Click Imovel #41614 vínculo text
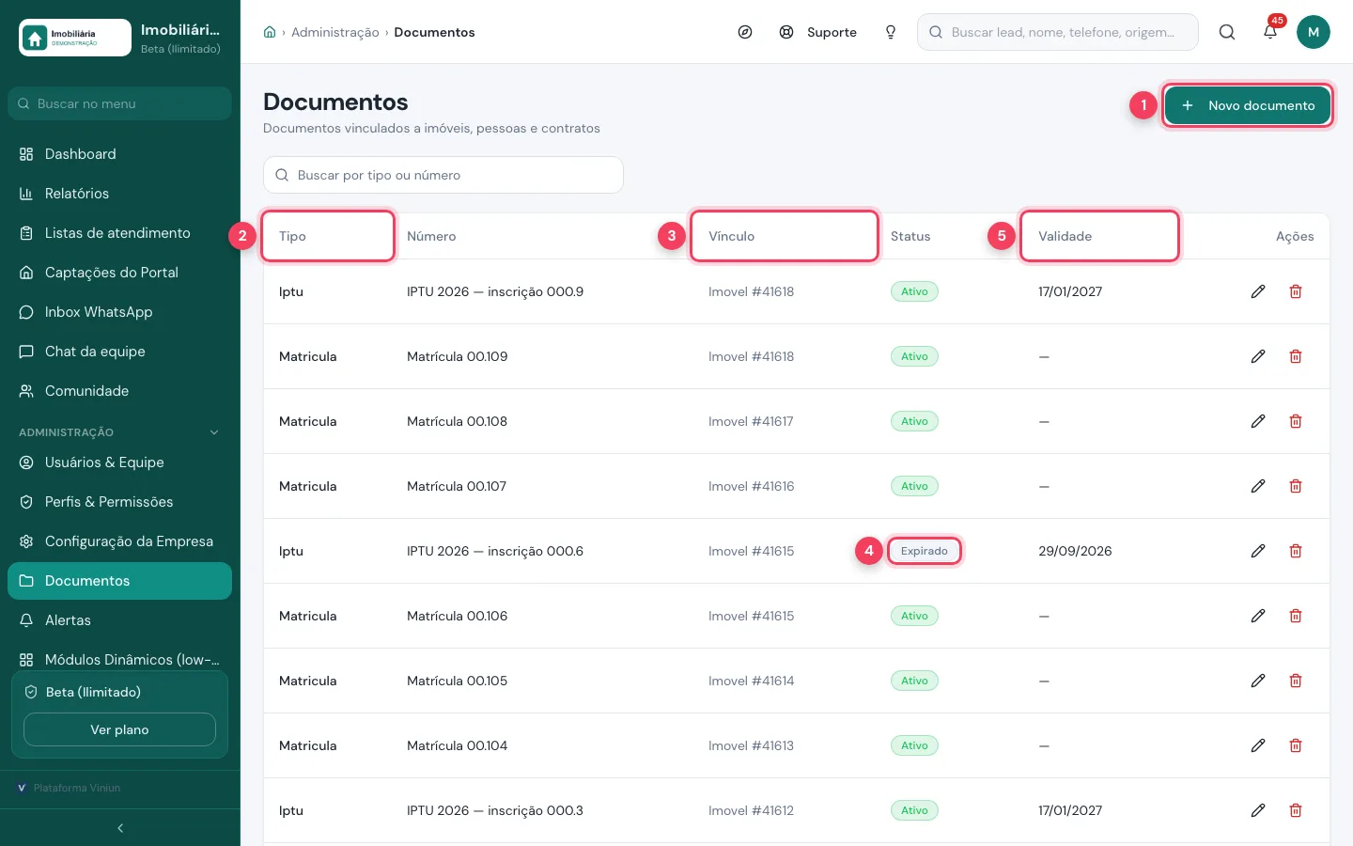 (751, 681)
